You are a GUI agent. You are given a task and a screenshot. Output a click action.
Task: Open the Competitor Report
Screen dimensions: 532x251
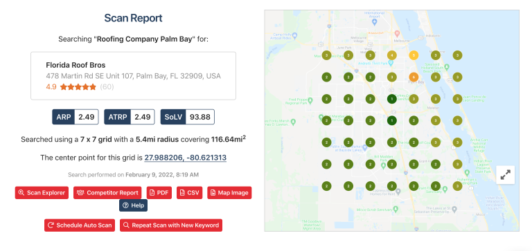coord(107,193)
